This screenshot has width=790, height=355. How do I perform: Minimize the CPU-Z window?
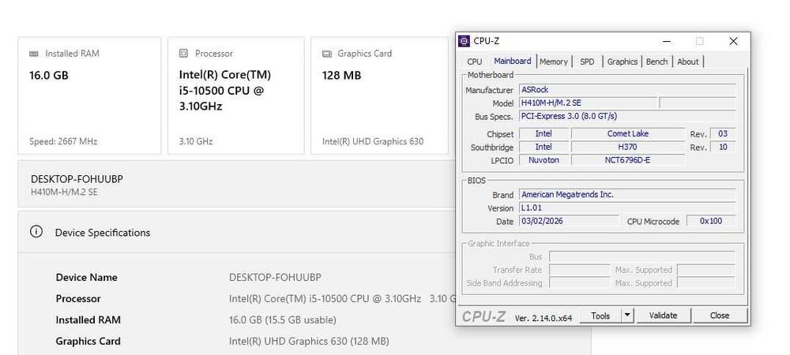tap(667, 41)
